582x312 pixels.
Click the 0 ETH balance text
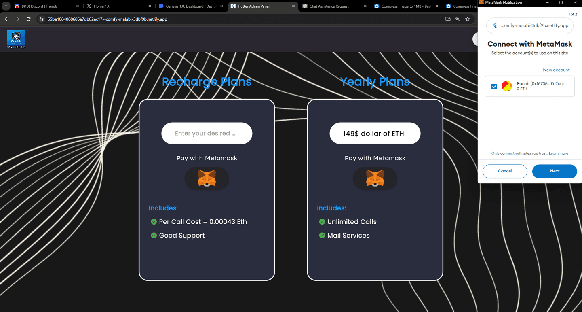[522, 89]
